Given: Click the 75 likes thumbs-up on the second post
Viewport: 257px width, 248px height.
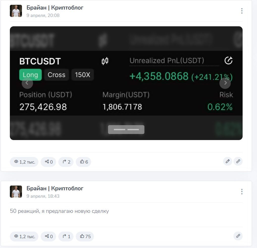Looking at the screenshot, I should (x=85, y=236).
